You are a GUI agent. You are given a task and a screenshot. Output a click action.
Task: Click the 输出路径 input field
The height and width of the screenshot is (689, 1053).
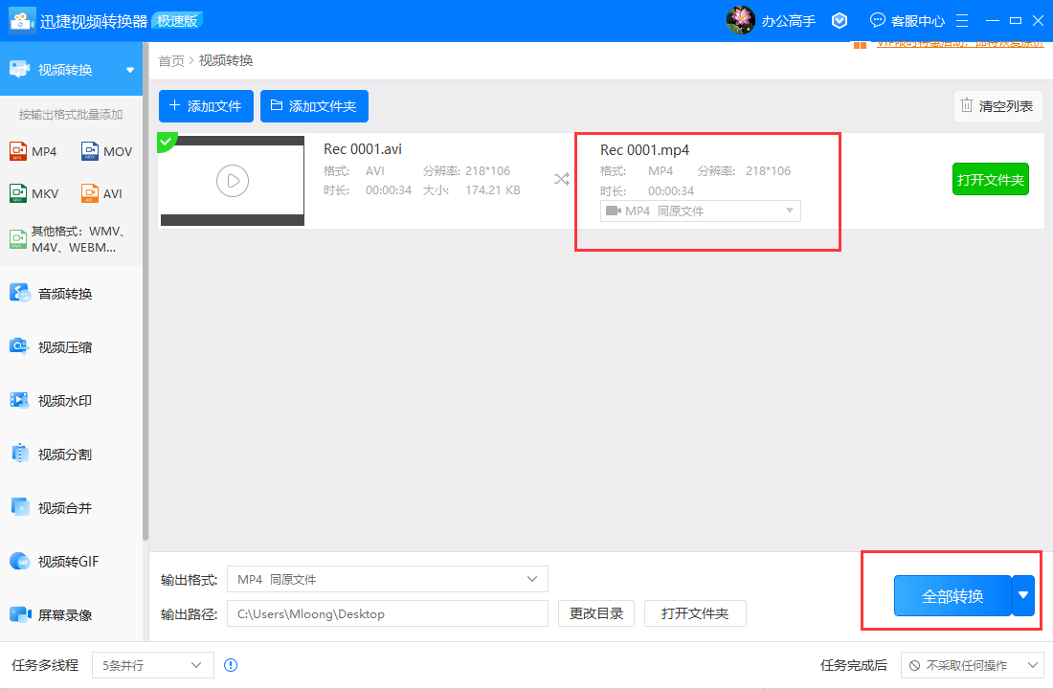click(387, 613)
